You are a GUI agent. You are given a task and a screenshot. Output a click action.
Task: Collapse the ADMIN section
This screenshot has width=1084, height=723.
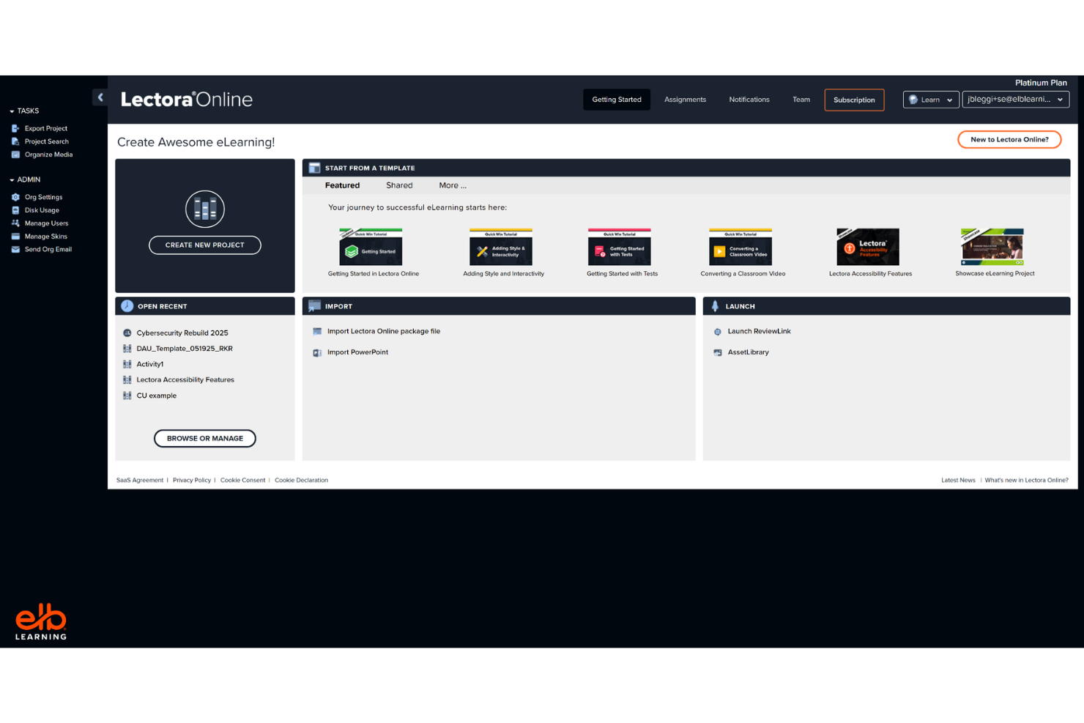pyautogui.click(x=12, y=180)
